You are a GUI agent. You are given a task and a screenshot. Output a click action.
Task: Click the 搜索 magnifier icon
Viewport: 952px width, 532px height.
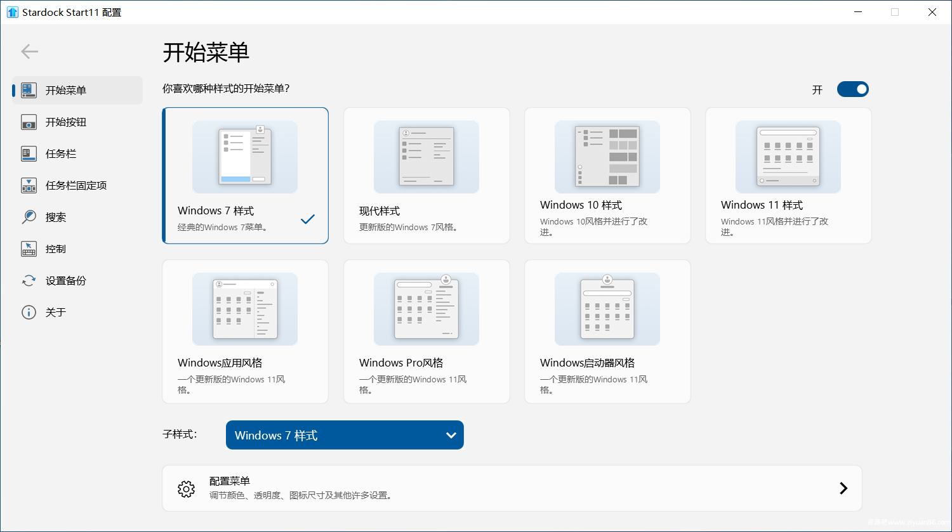tap(29, 217)
